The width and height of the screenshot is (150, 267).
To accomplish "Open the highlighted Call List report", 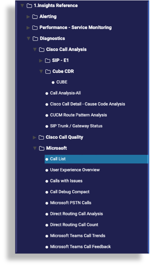I will [x=96, y=159].
